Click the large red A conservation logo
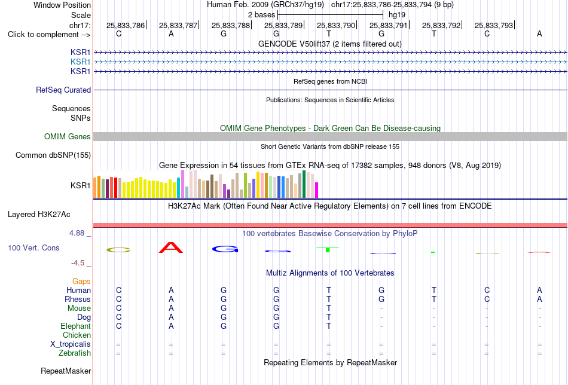Image resolution: width=568 pixels, height=385 pixels. pyautogui.click(x=171, y=247)
